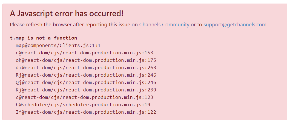Viewport: 287px width, 123px height.
Task: Click the 'If@react-dom' stack trace line
Action: click(86, 112)
